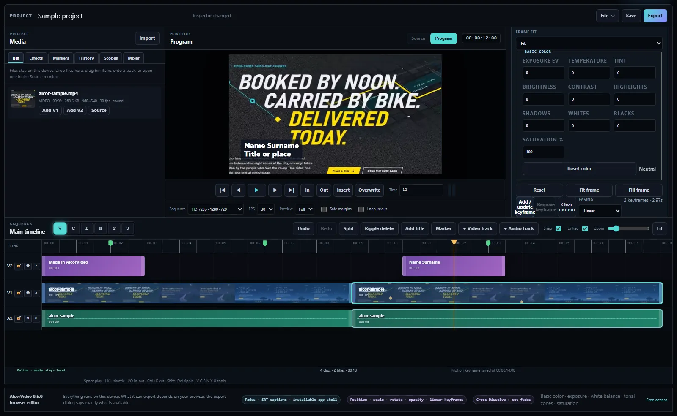This screenshot has width=677, height=416.
Task: Click the Export button
Action: pos(655,16)
